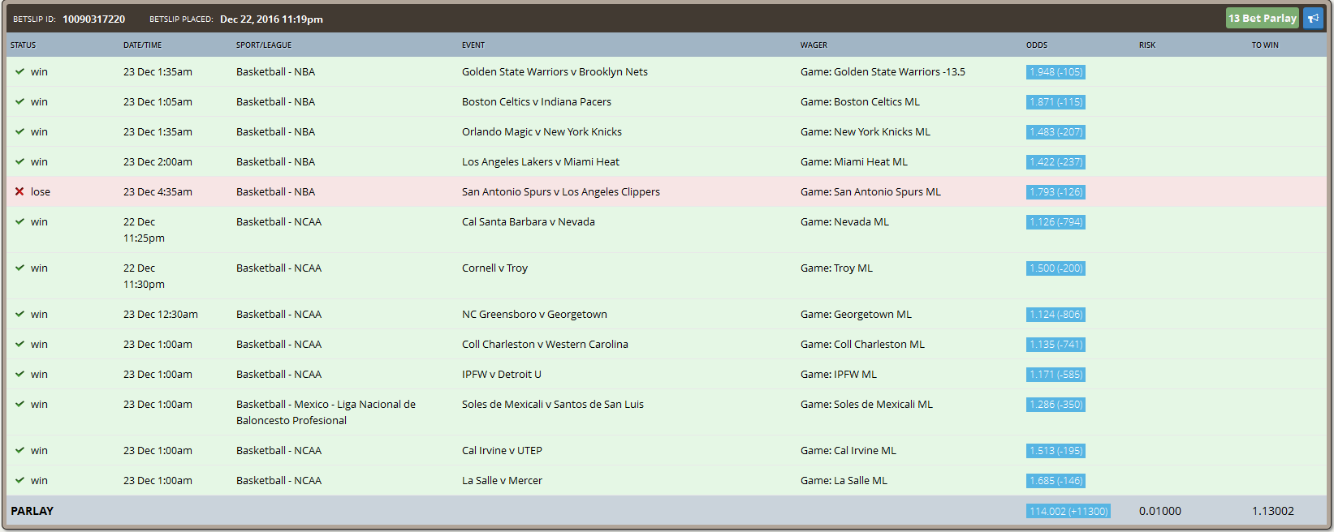Click wager Game: La Salle ML
The width and height of the screenshot is (1334, 532).
coord(844,480)
